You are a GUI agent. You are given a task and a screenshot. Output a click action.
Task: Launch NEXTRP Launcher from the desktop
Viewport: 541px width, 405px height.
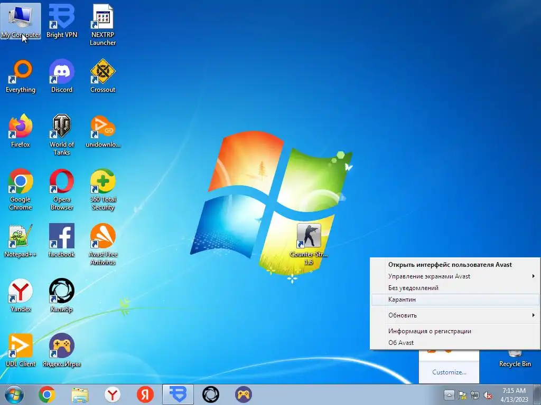(x=103, y=25)
